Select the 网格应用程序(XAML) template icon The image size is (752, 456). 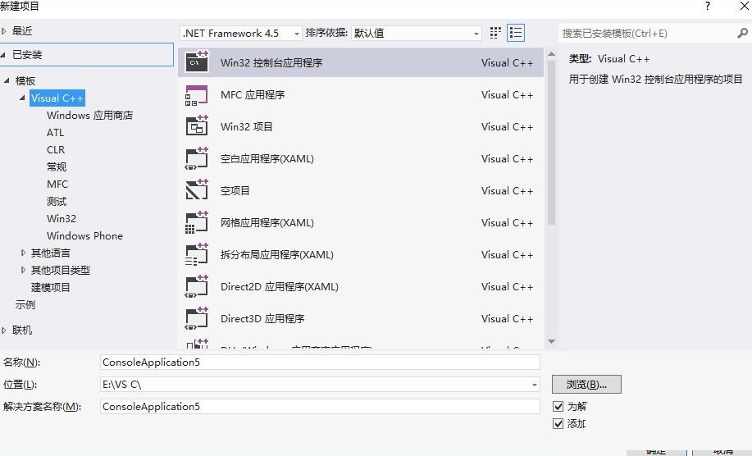click(197, 222)
